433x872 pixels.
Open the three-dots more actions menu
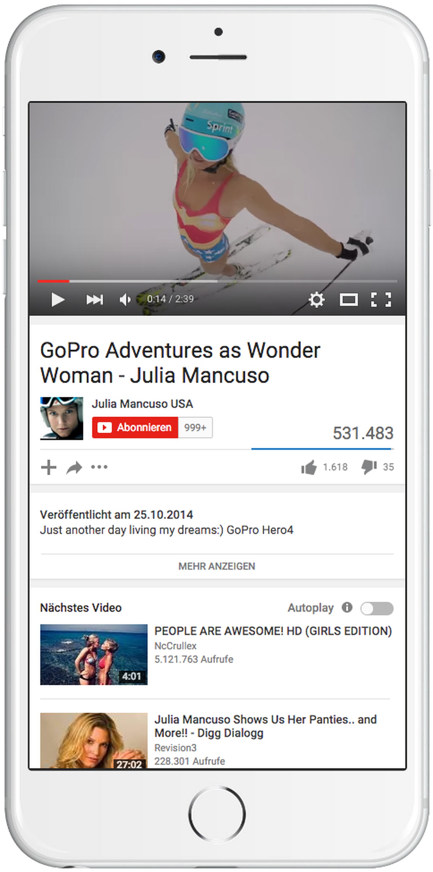[99, 467]
